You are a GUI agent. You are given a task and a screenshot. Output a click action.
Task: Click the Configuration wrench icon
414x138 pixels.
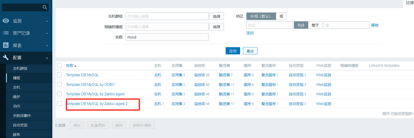tap(6, 57)
